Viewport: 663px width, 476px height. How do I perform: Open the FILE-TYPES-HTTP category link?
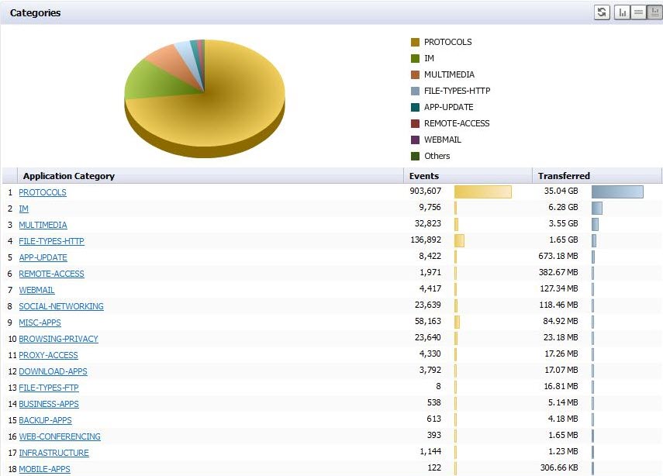point(52,241)
